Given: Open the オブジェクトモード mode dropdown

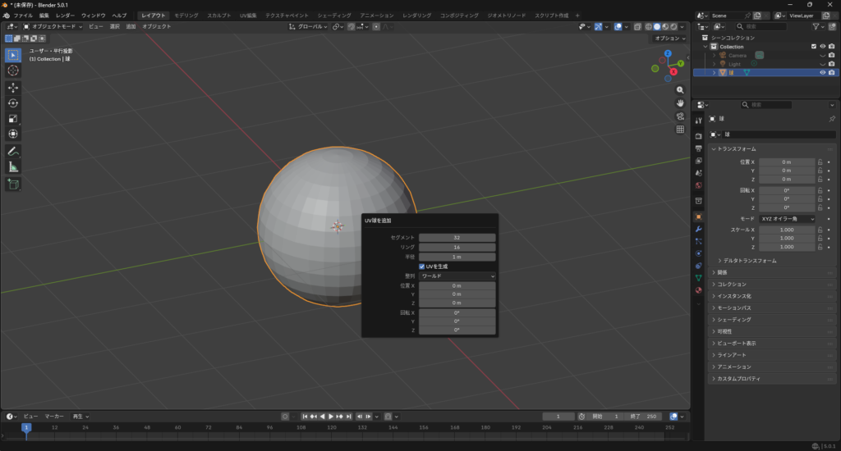Looking at the screenshot, I should 53,26.
